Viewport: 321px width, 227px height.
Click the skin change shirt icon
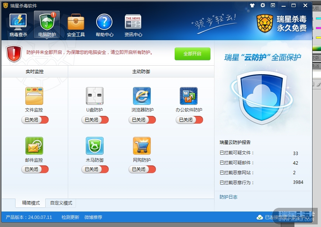(x=252, y=6)
